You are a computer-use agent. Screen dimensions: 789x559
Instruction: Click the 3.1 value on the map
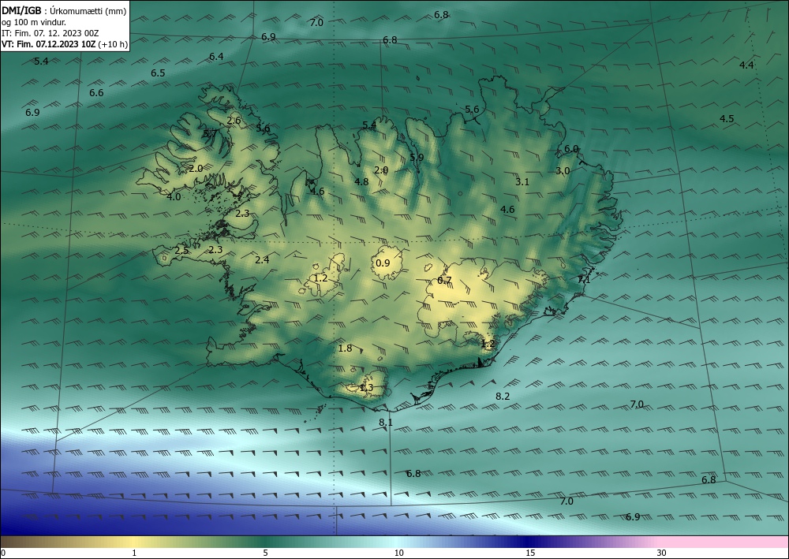click(522, 182)
